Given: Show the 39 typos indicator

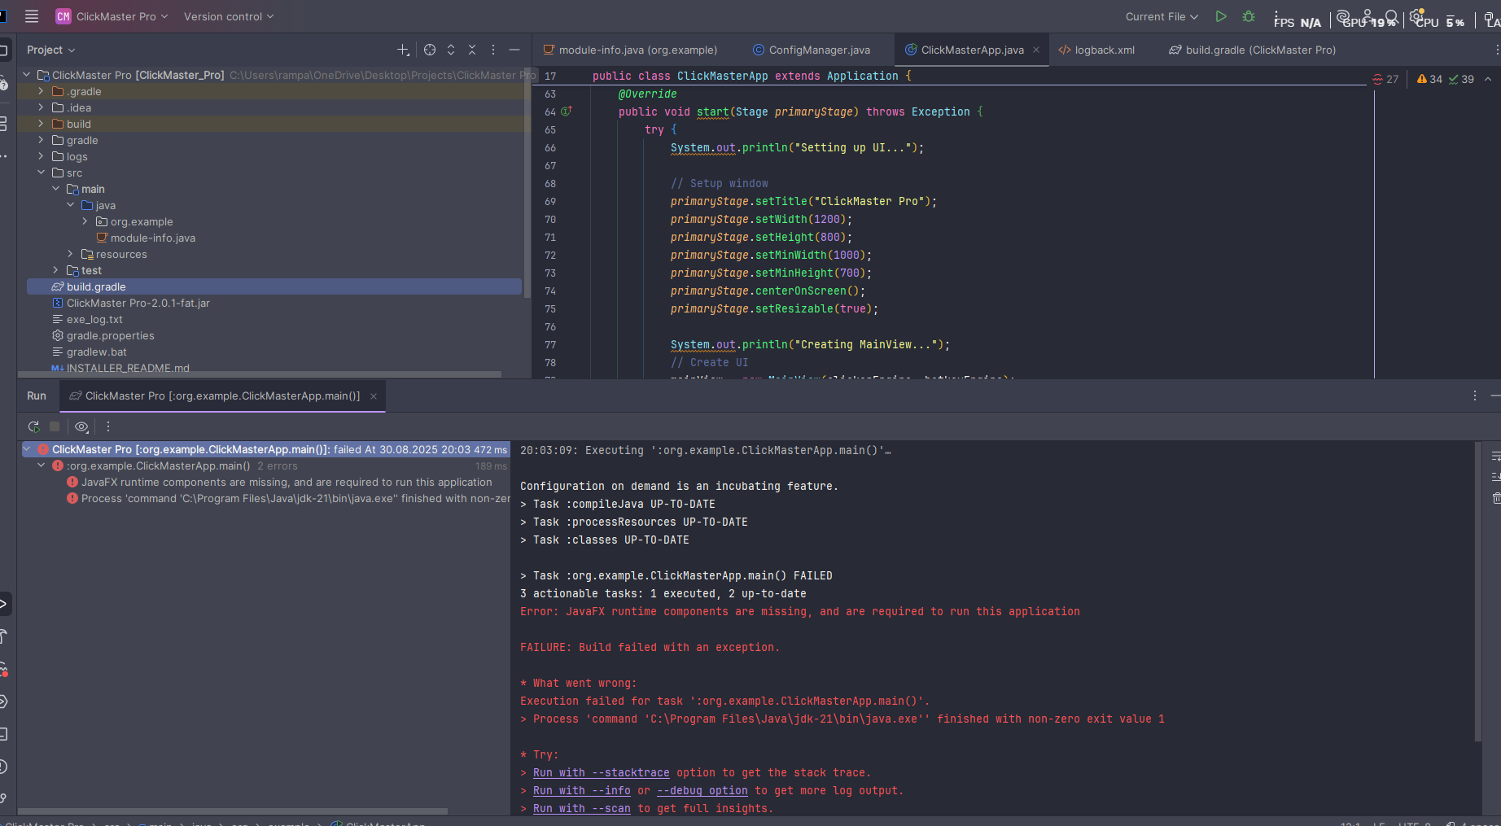Looking at the screenshot, I should click(1461, 79).
